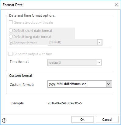Click the Cancel button

click(x=107, y=120)
